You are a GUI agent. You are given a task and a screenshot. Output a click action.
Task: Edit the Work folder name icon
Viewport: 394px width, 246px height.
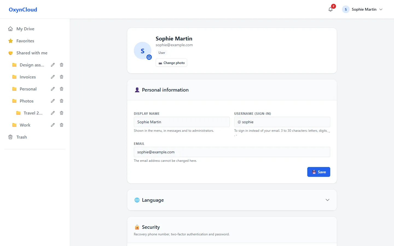click(53, 125)
